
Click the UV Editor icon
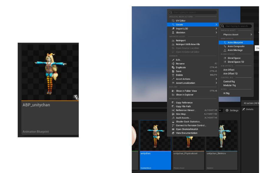173,21
